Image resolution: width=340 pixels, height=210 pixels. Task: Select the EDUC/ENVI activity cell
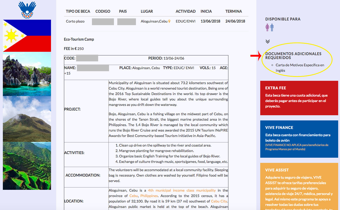pyautogui.click(x=185, y=21)
